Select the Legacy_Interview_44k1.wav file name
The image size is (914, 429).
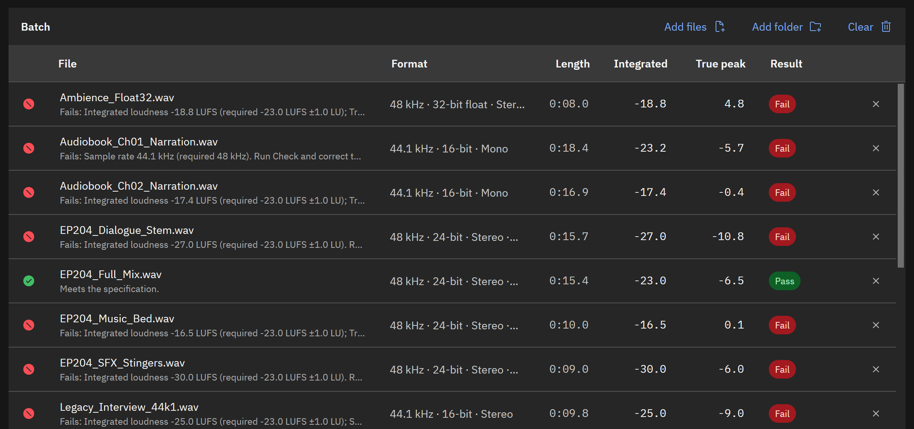pyautogui.click(x=129, y=407)
